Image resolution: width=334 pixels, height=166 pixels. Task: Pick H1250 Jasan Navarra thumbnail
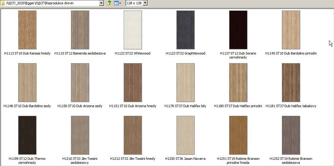[186, 135]
